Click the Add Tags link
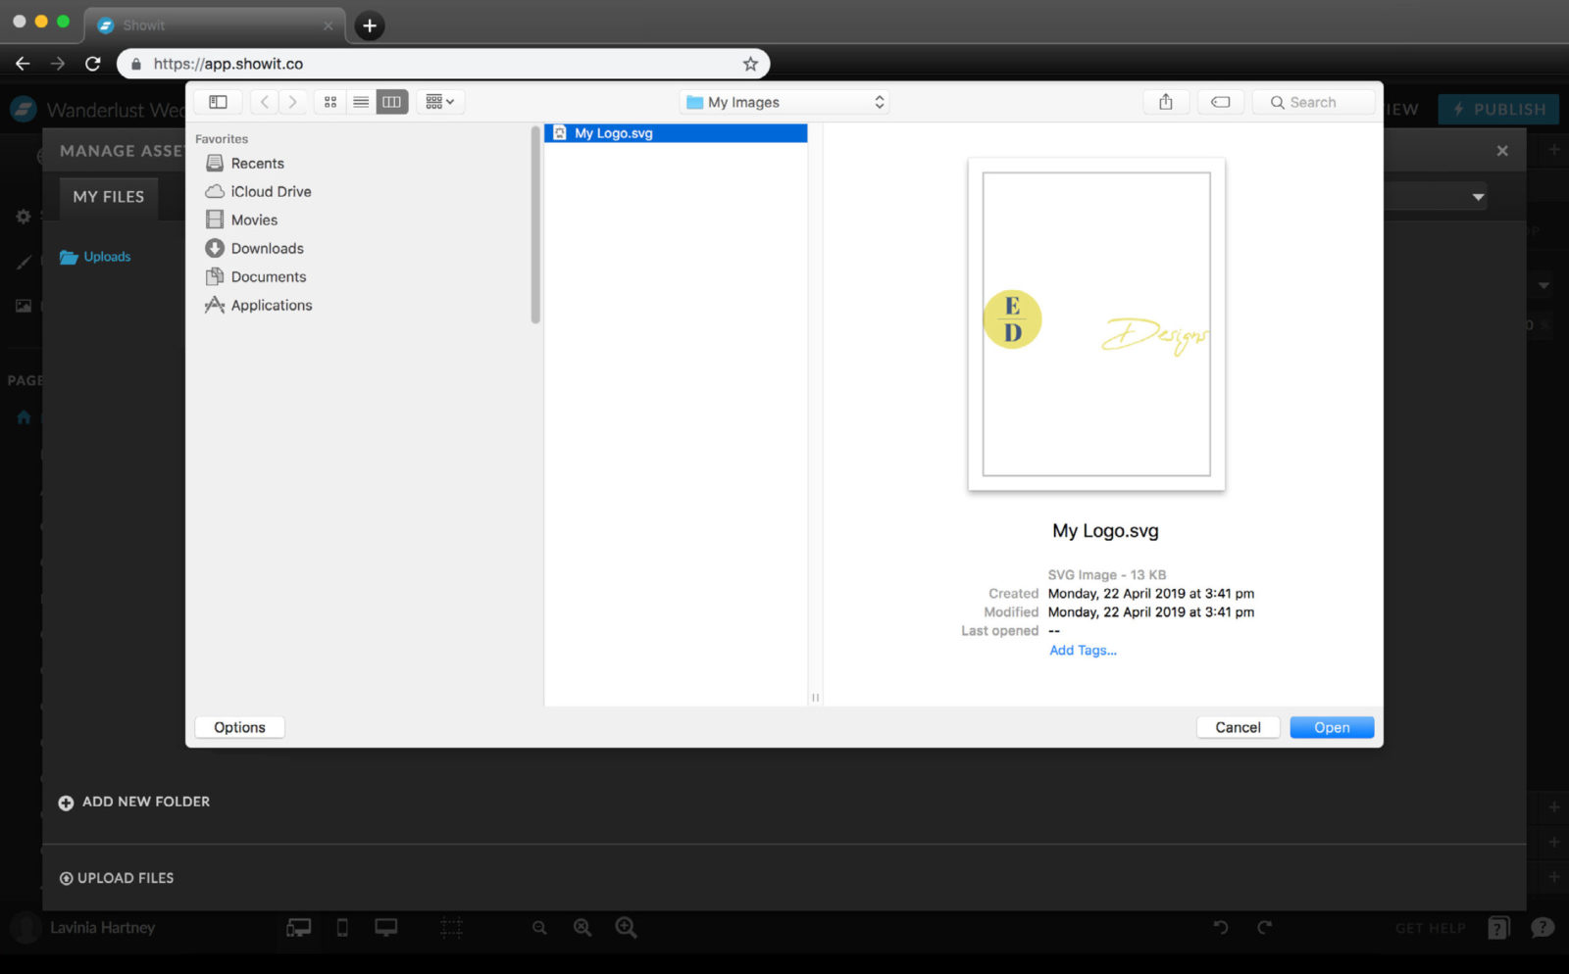Viewport: 1569px width, 974px height. click(x=1082, y=650)
